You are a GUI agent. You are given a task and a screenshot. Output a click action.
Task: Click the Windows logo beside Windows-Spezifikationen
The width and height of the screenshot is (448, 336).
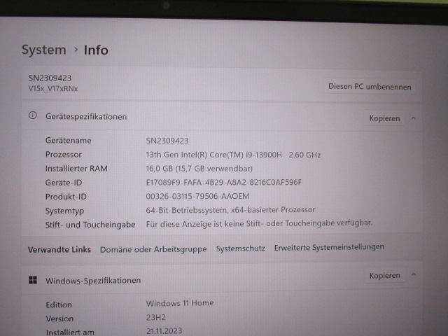33,280
